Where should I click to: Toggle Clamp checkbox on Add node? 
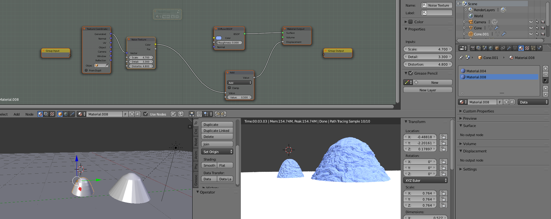pyautogui.click(x=229, y=88)
